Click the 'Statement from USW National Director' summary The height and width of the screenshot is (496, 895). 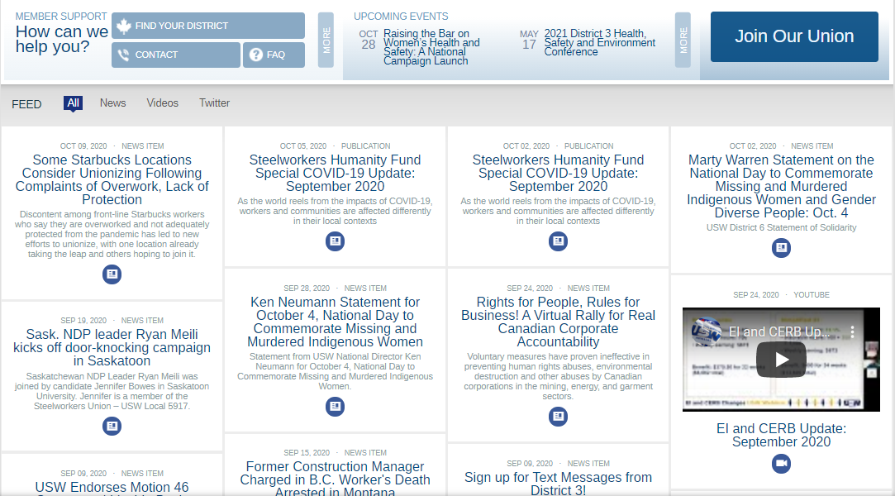click(x=335, y=371)
